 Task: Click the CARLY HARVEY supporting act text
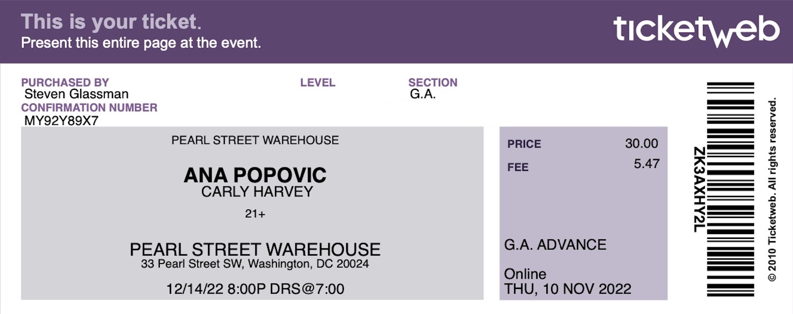(x=257, y=192)
